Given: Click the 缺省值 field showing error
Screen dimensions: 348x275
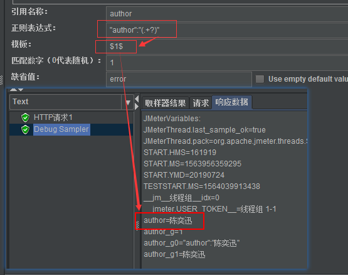Looking at the screenshot, I should [x=179, y=79].
